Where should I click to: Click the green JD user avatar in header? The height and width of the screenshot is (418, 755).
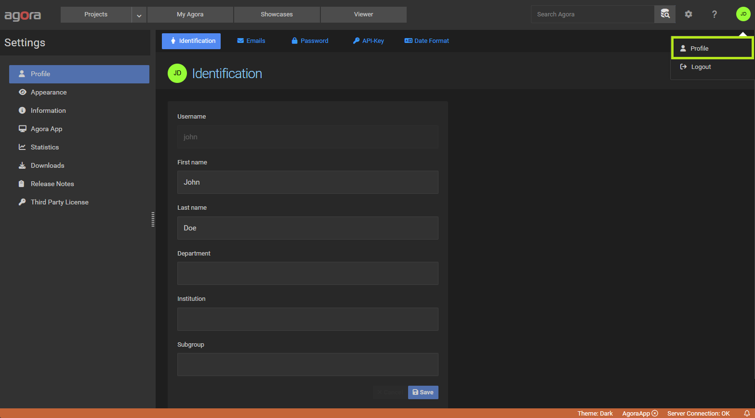point(743,14)
